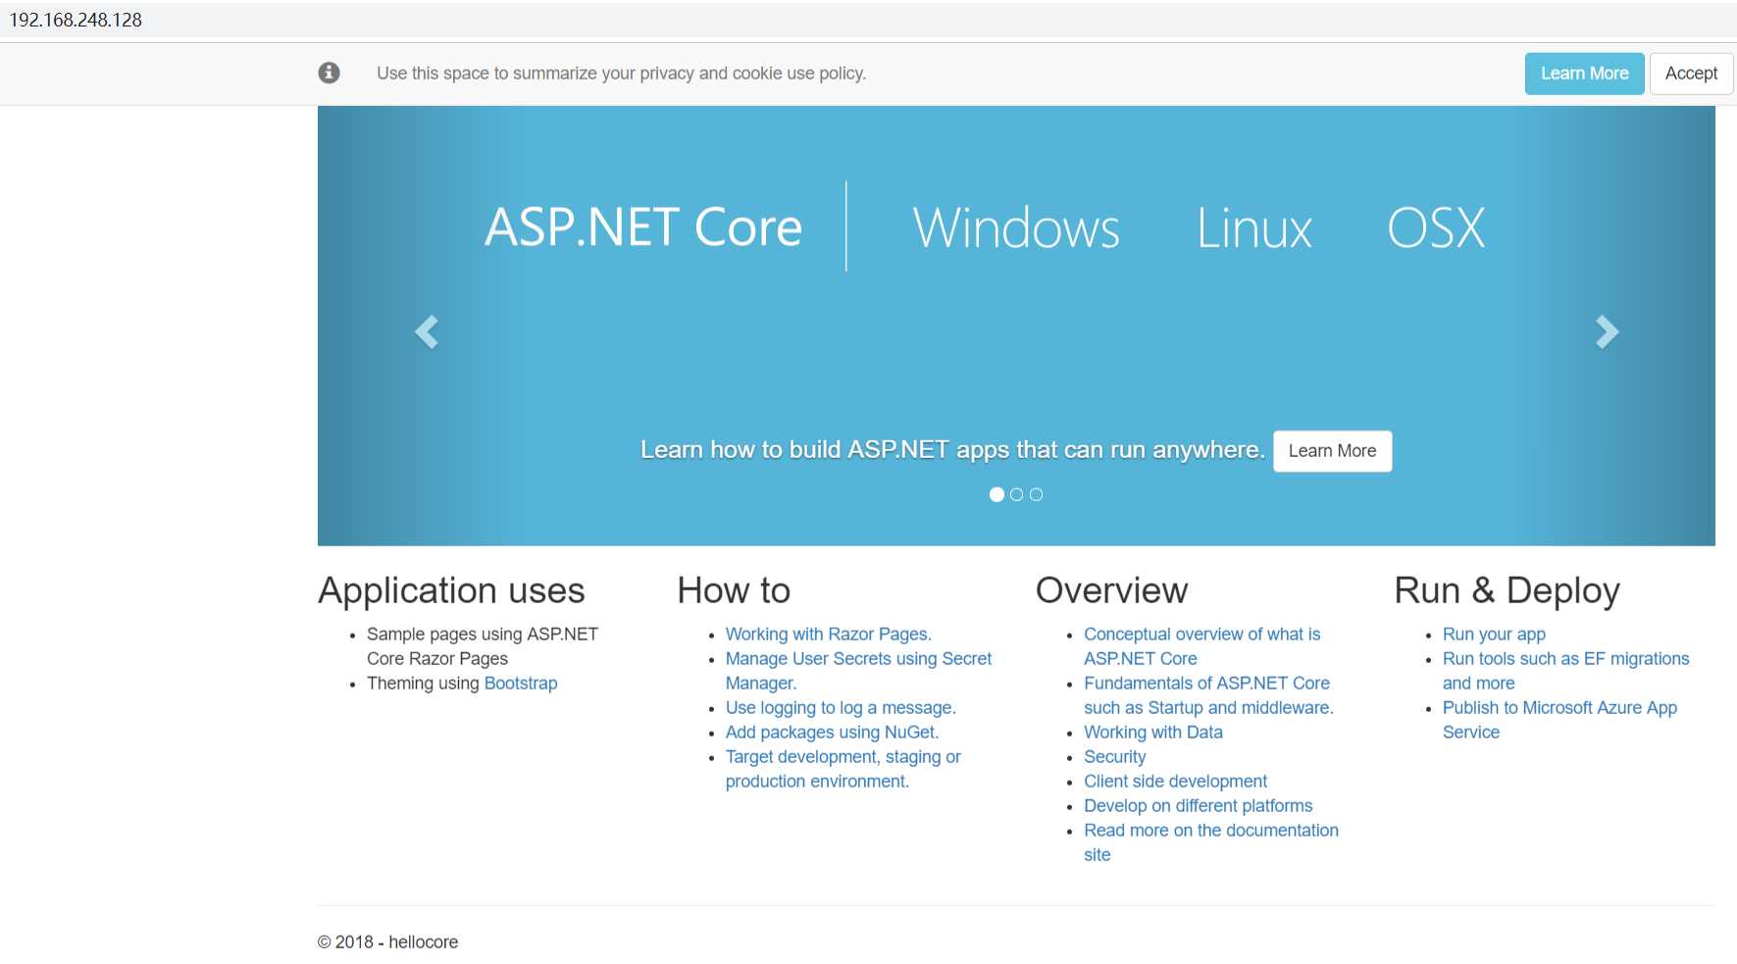Accept the cookie policy

[x=1691, y=74]
